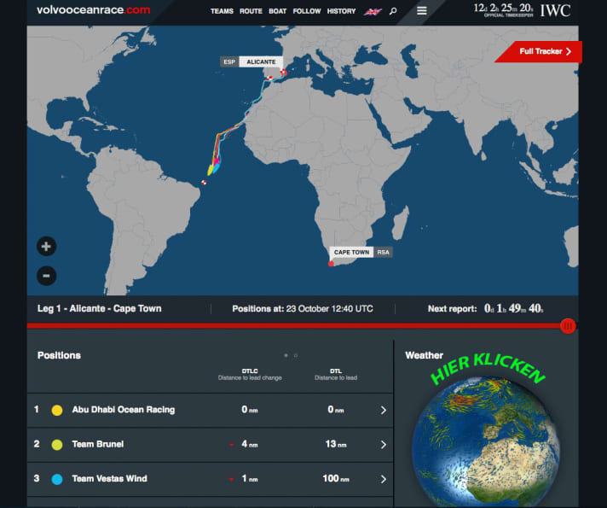Change language via UK flag icon
607x508 pixels.
pyautogui.click(x=373, y=12)
